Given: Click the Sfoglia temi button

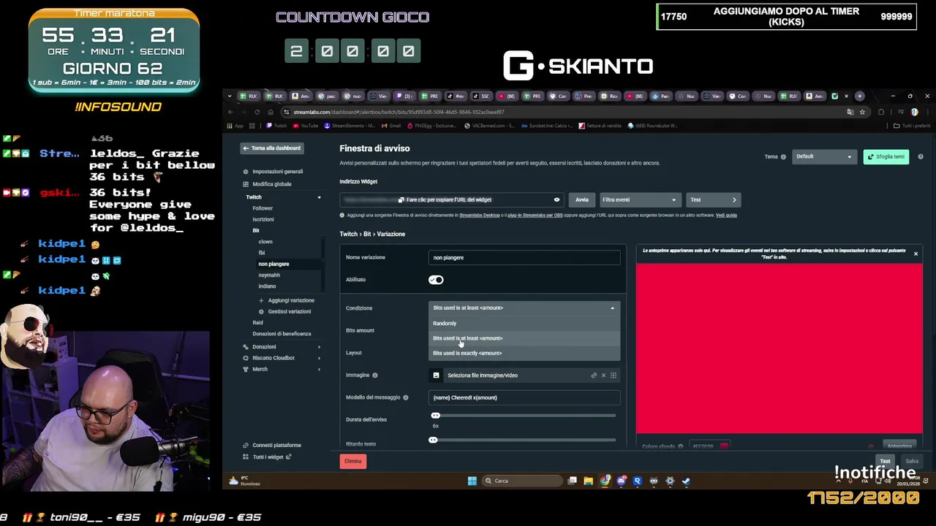Looking at the screenshot, I should (x=886, y=156).
